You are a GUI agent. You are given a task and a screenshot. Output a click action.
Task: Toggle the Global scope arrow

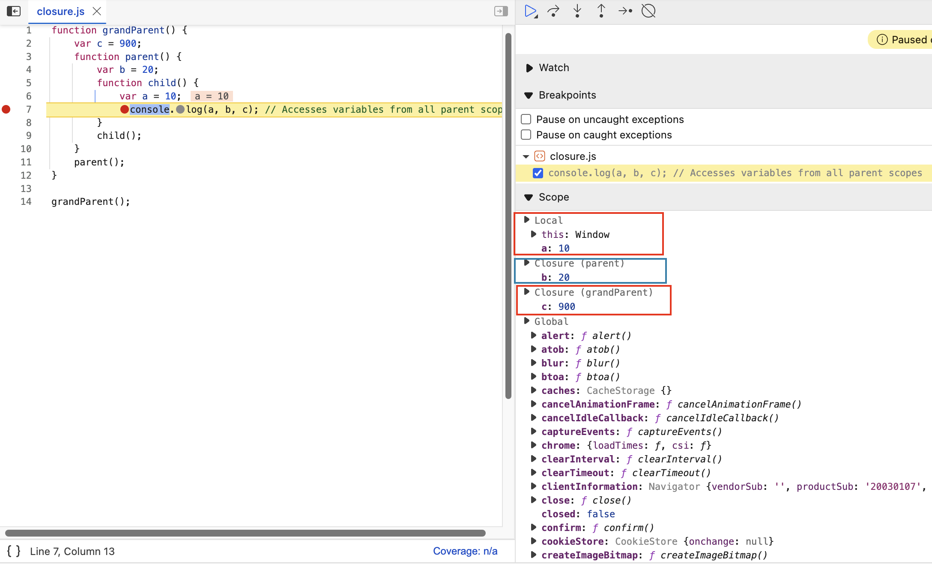click(x=527, y=321)
